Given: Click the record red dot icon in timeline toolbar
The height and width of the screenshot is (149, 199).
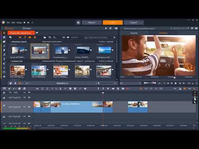Looking at the screenshot, I should (127, 89).
